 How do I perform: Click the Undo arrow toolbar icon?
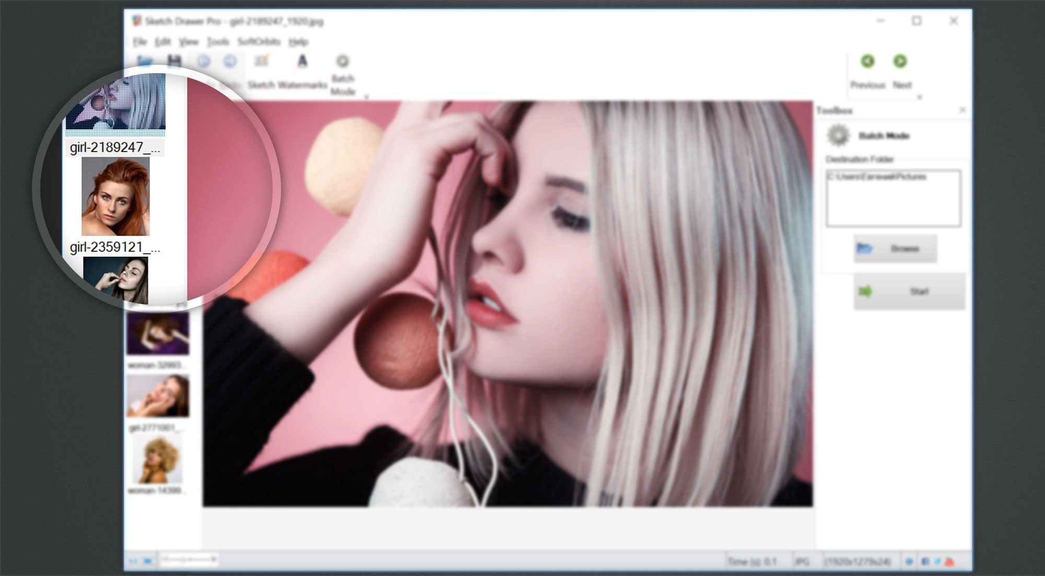pos(203,61)
